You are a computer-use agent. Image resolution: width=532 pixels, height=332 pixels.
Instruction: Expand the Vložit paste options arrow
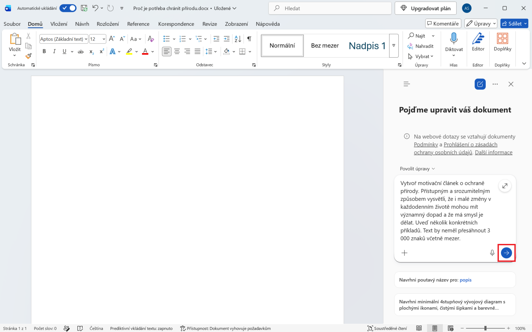(14, 55)
